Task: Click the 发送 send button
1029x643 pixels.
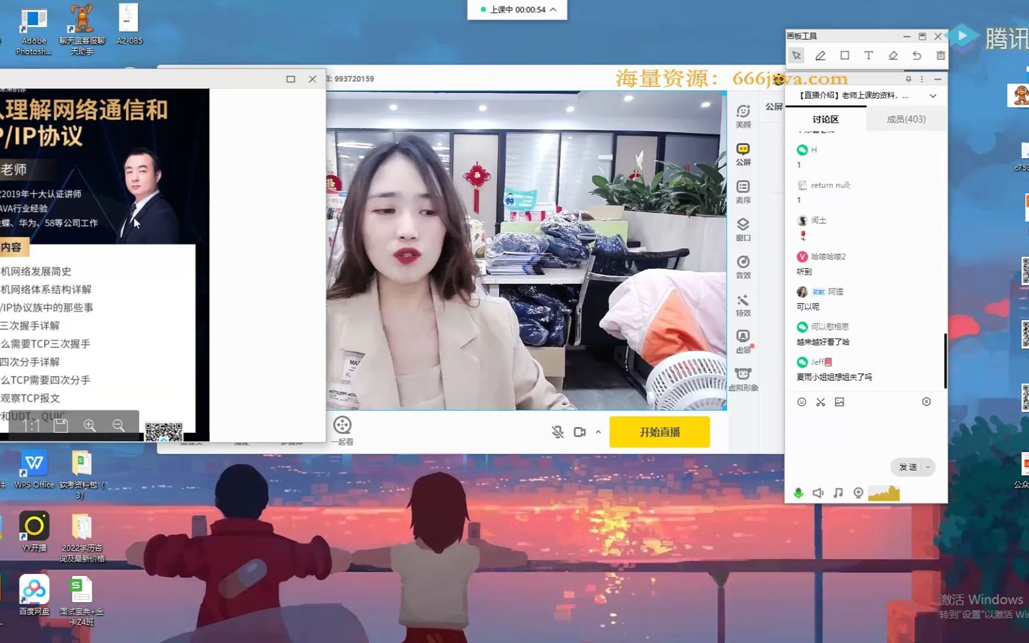Action: click(908, 467)
